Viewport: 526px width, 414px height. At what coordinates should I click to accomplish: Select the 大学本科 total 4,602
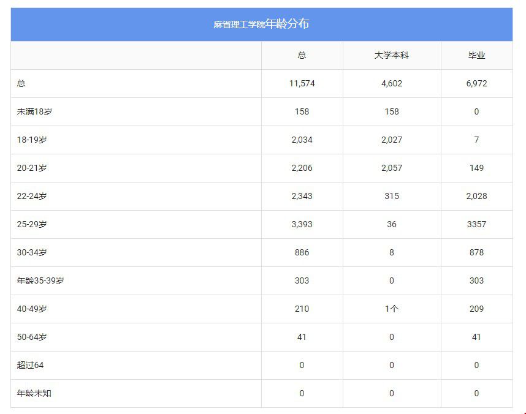[392, 83]
